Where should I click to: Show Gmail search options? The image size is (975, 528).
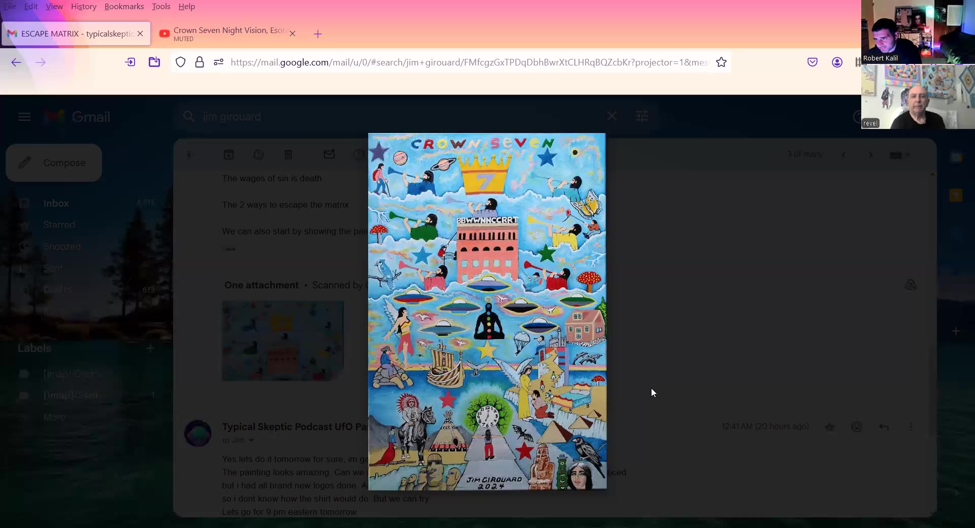pos(642,116)
